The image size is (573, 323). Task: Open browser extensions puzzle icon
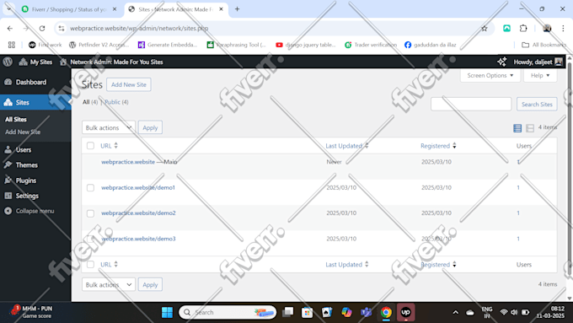coord(523,28)
